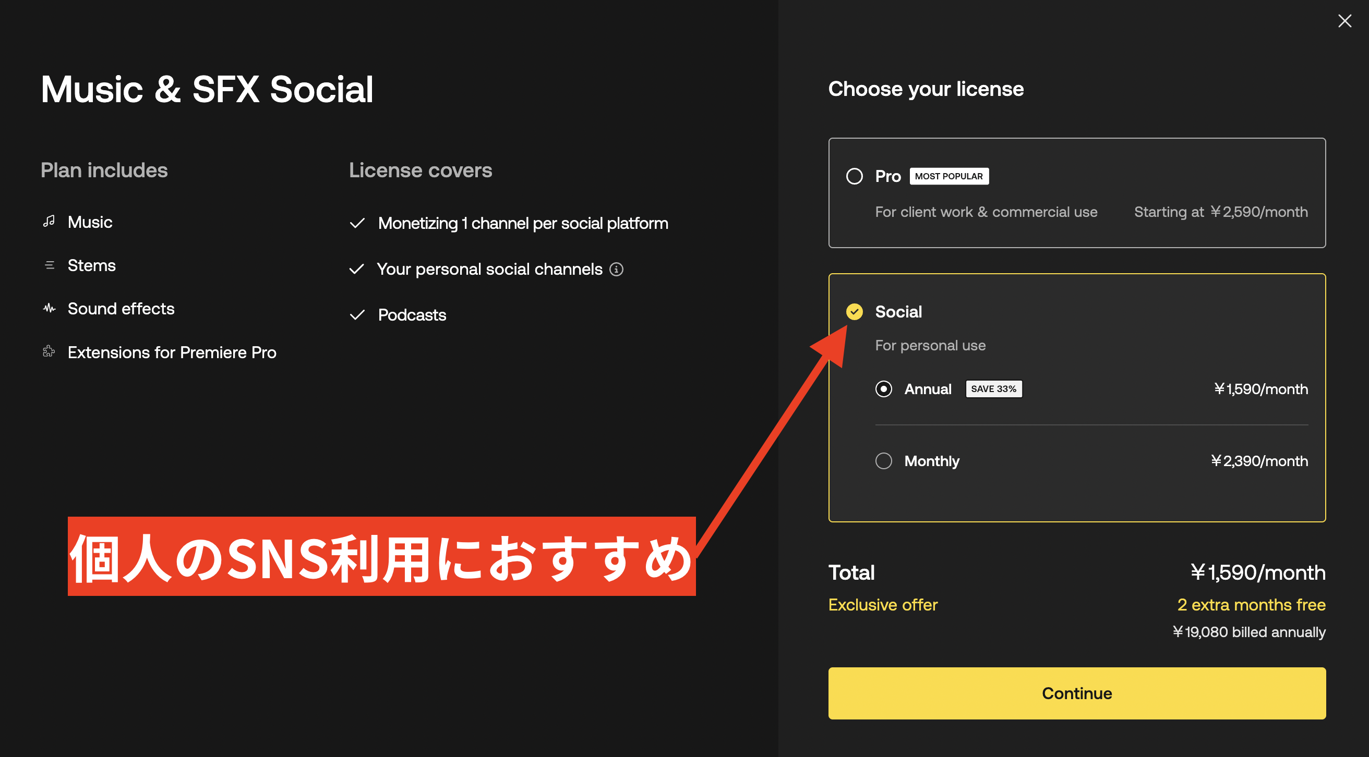The height and width of the screenshot is (757, 1369).
Task: Choose the Monthly billing option
Action: 883,460
